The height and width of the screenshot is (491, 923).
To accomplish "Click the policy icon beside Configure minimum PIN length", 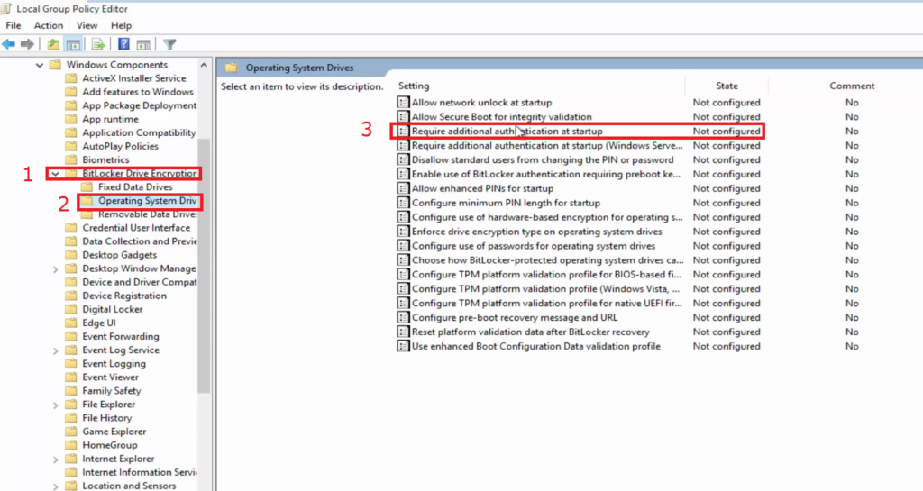I will point(403,203).
